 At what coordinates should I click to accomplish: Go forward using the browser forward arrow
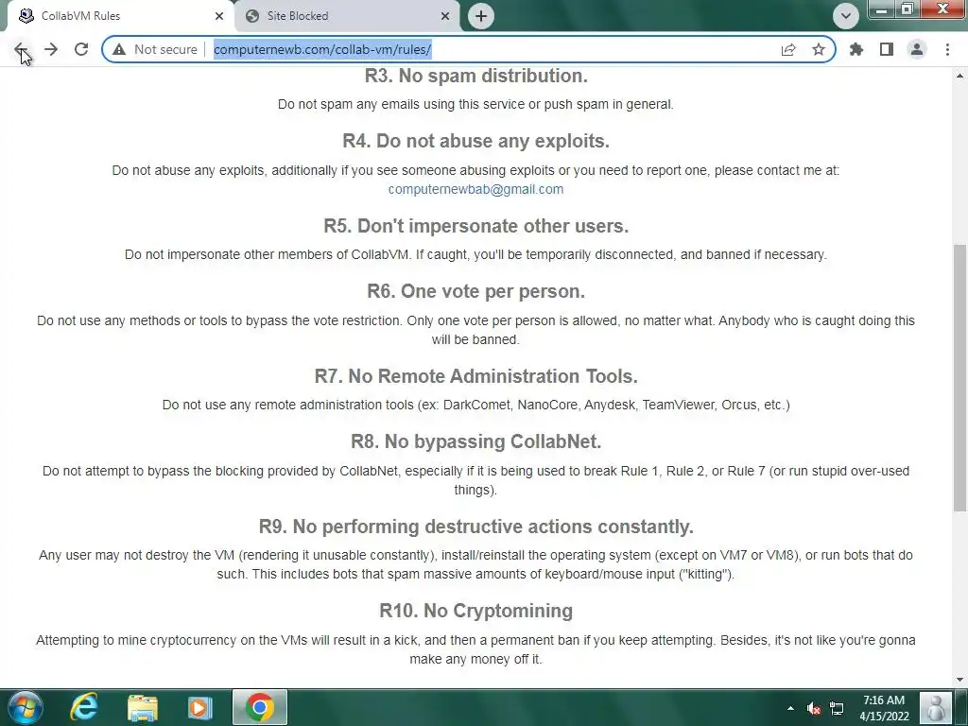pyautogui.click(x=51, y=49)
